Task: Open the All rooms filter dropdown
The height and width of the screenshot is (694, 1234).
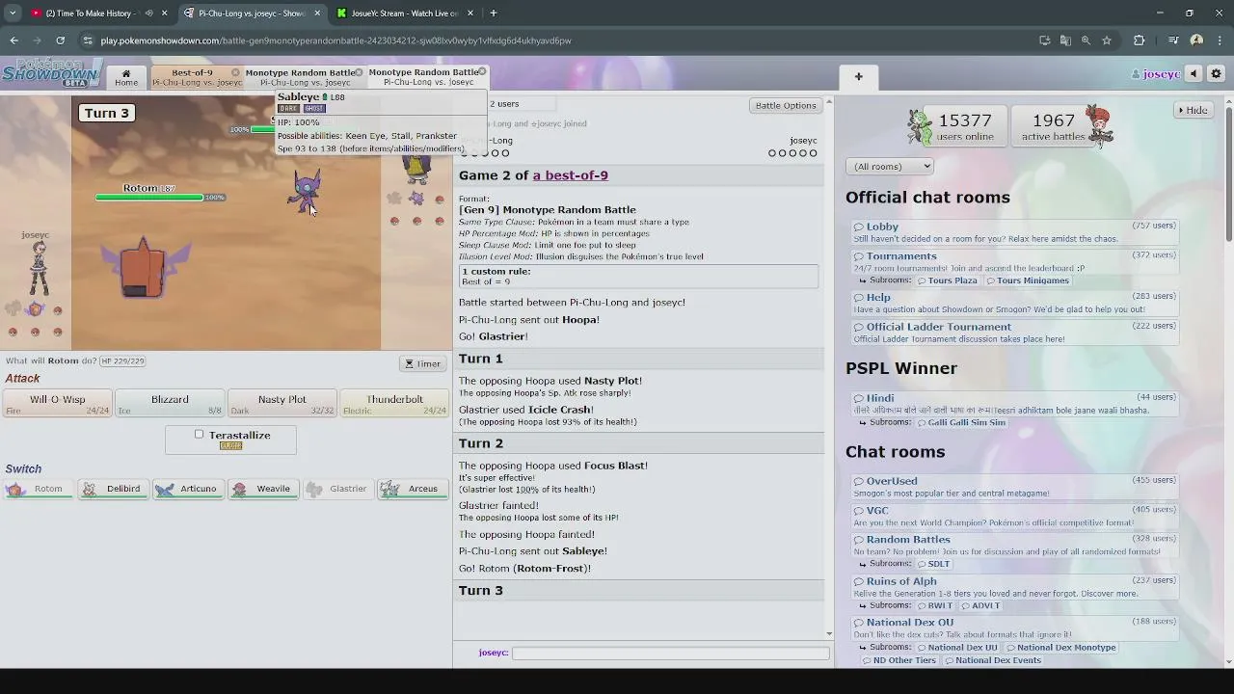Action: (x=890, y=166)
